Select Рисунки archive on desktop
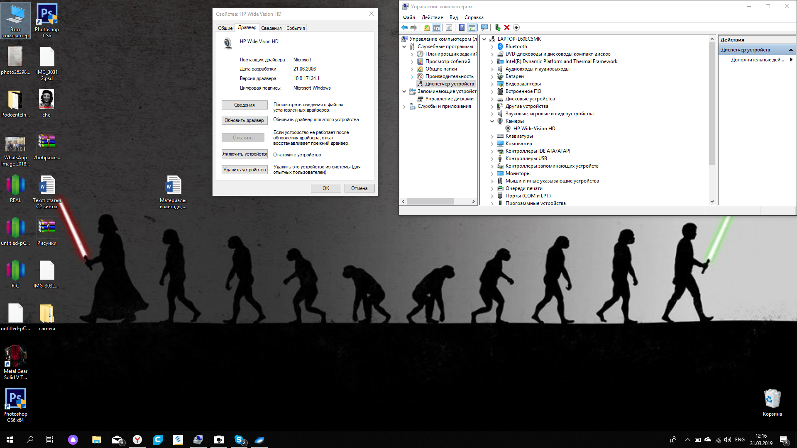 47,232
